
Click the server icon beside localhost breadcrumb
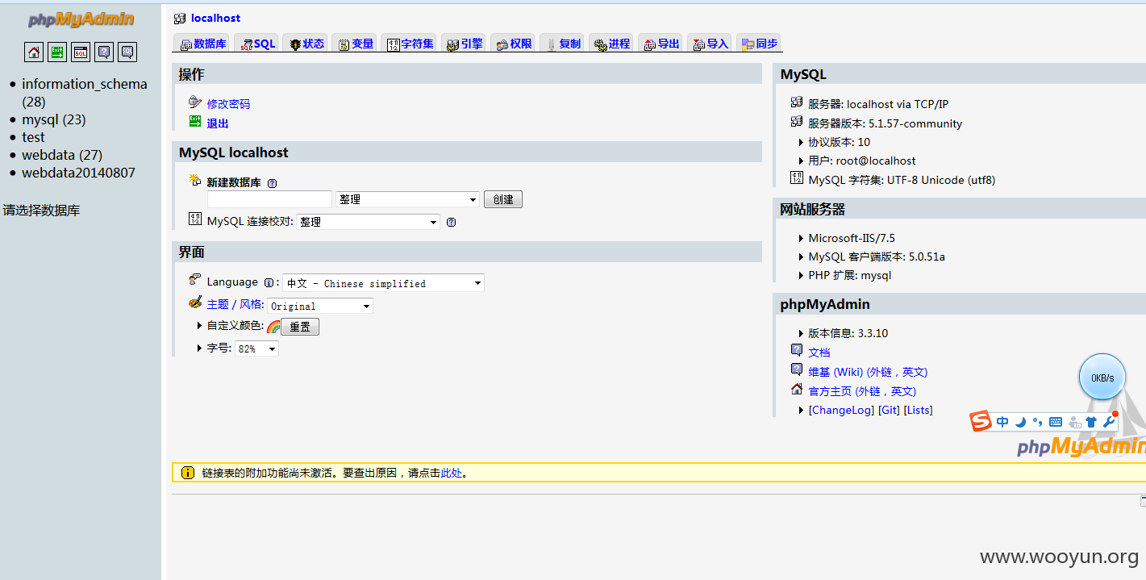(x=180, y=18)
